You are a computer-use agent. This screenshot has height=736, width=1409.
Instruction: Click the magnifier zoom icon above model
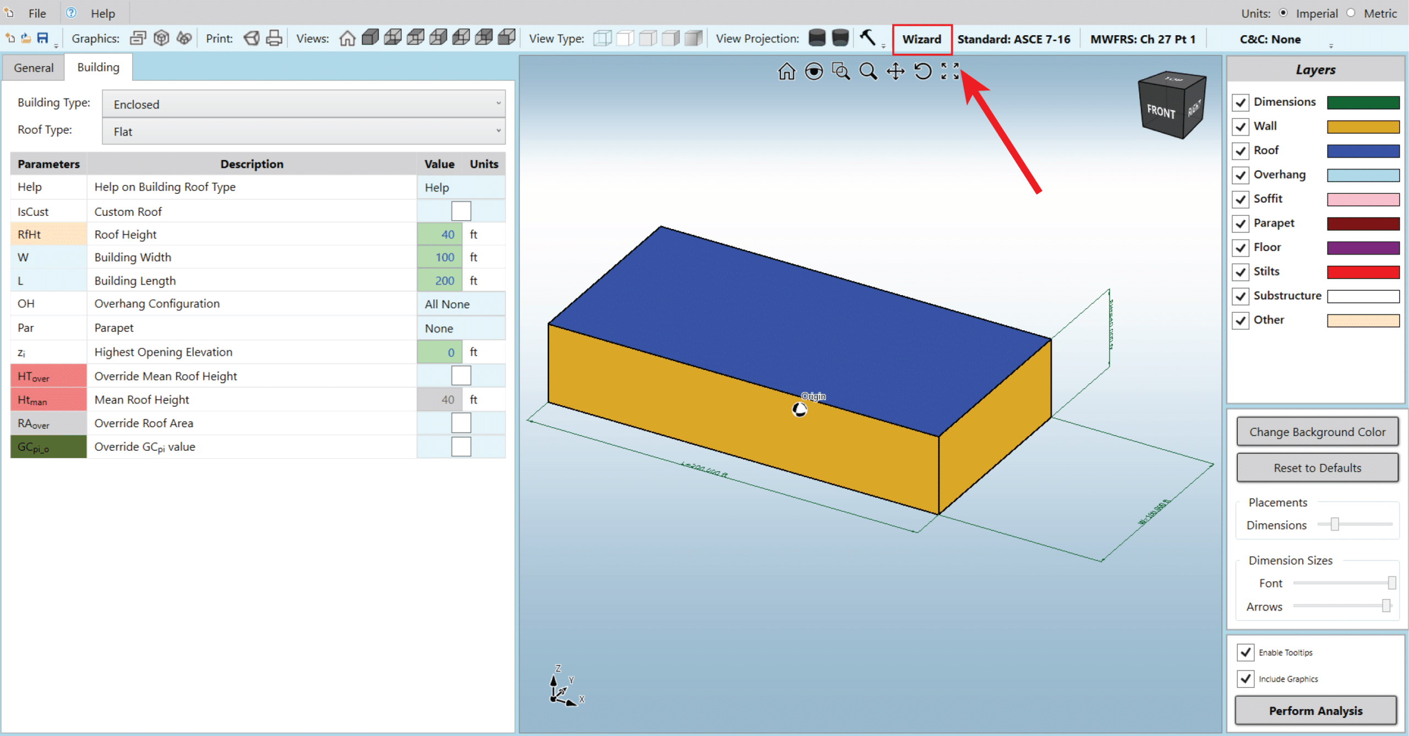click(x=868, y=71)
